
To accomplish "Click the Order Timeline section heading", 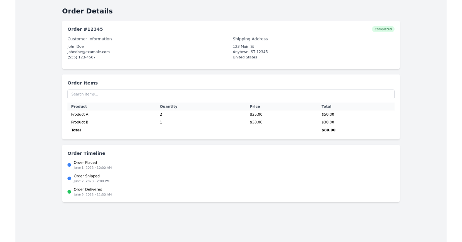I will 86,153.
